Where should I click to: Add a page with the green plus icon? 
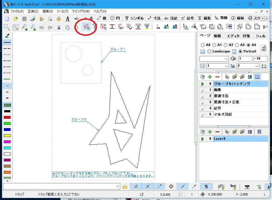pos(210,77)
